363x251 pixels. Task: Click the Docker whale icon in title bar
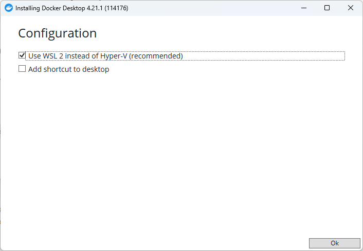[x=9, y=8]
